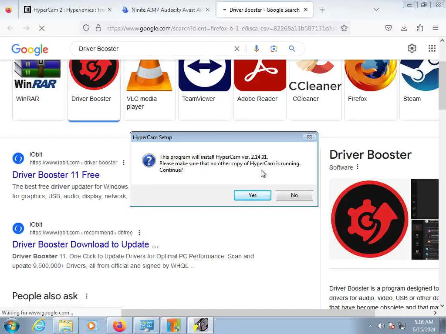
Task: Show site security padlock info
Action: pyautogui.click(x=98, y=28)
